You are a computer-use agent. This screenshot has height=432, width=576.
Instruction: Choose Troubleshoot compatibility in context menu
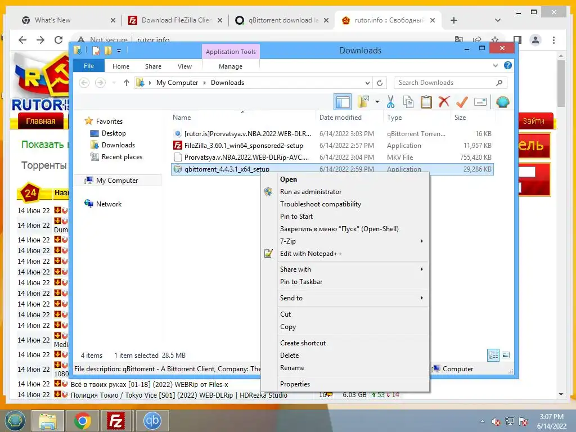[345, 204]
